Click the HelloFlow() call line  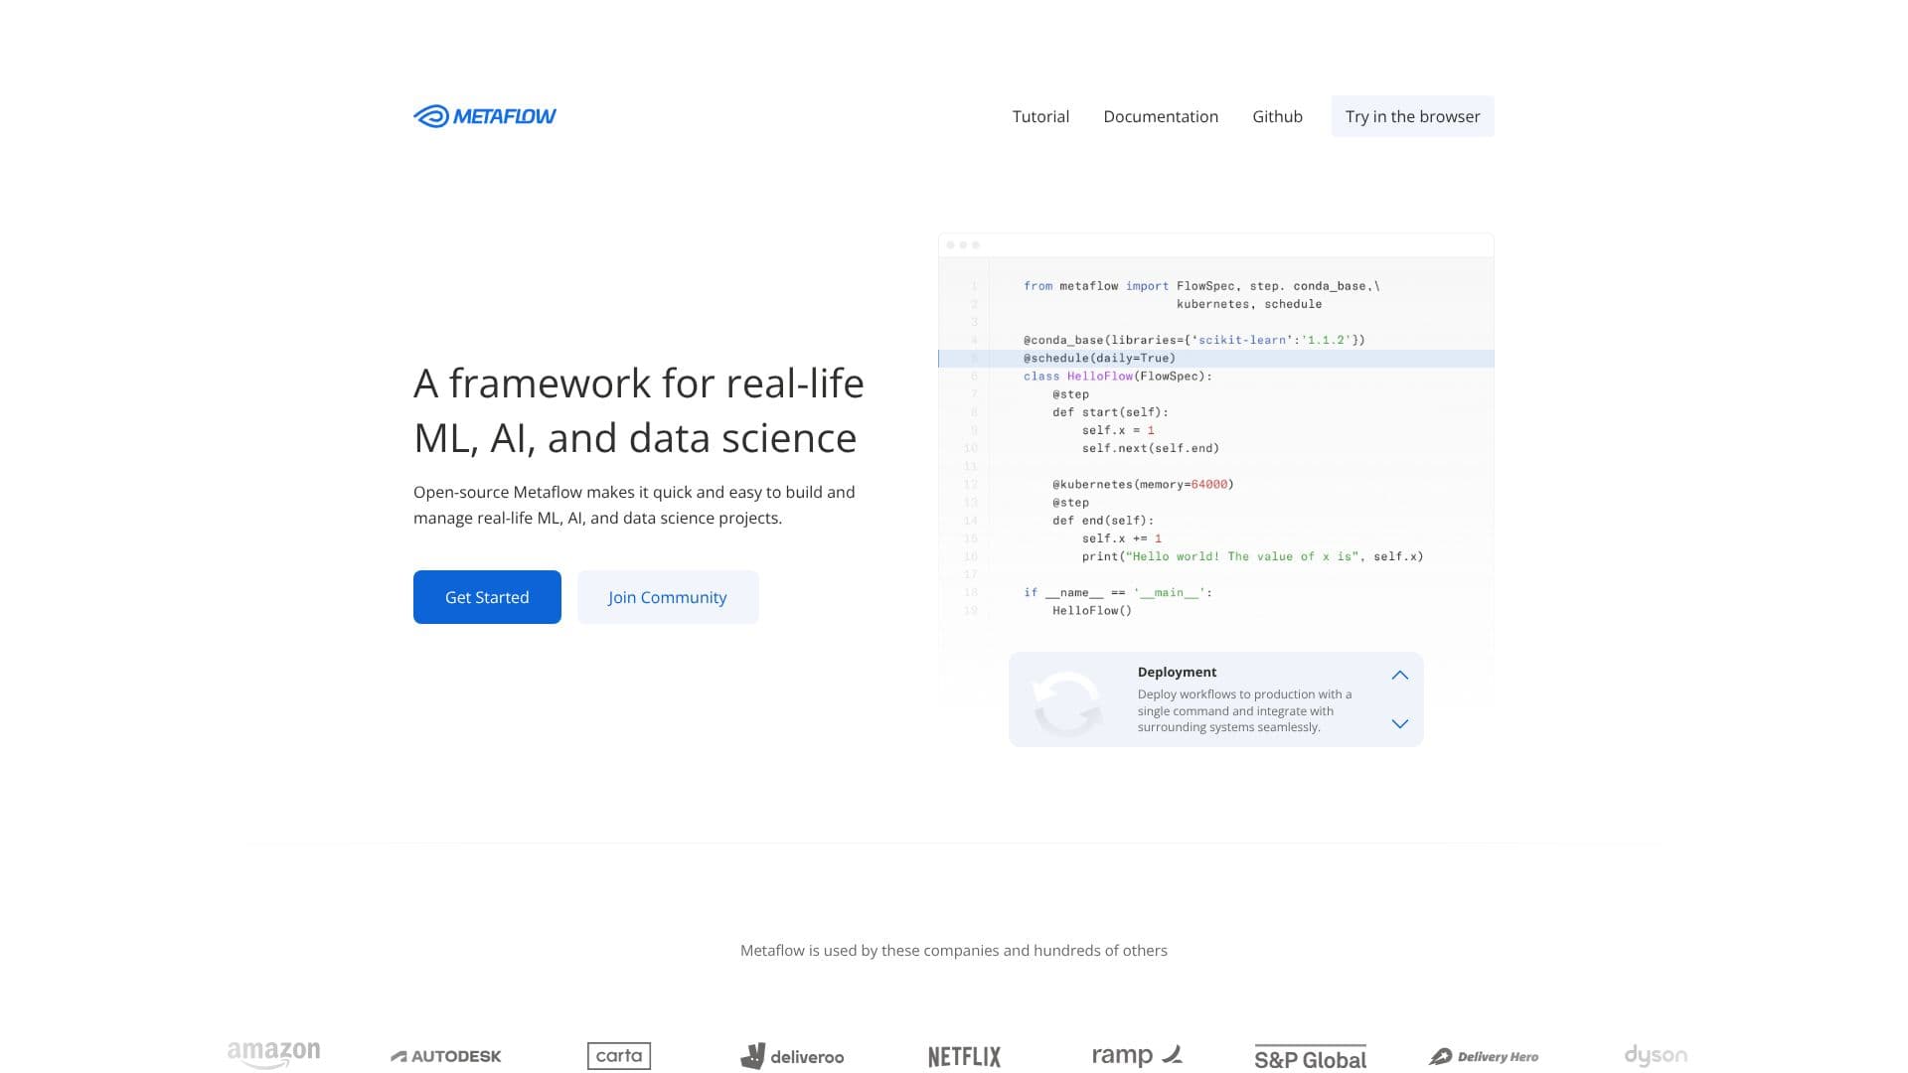pos(1092,611)
